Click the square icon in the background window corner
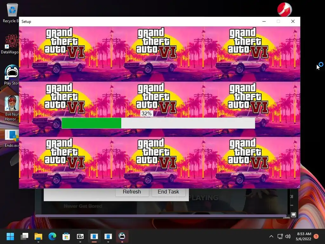 [x=294, y=214]
